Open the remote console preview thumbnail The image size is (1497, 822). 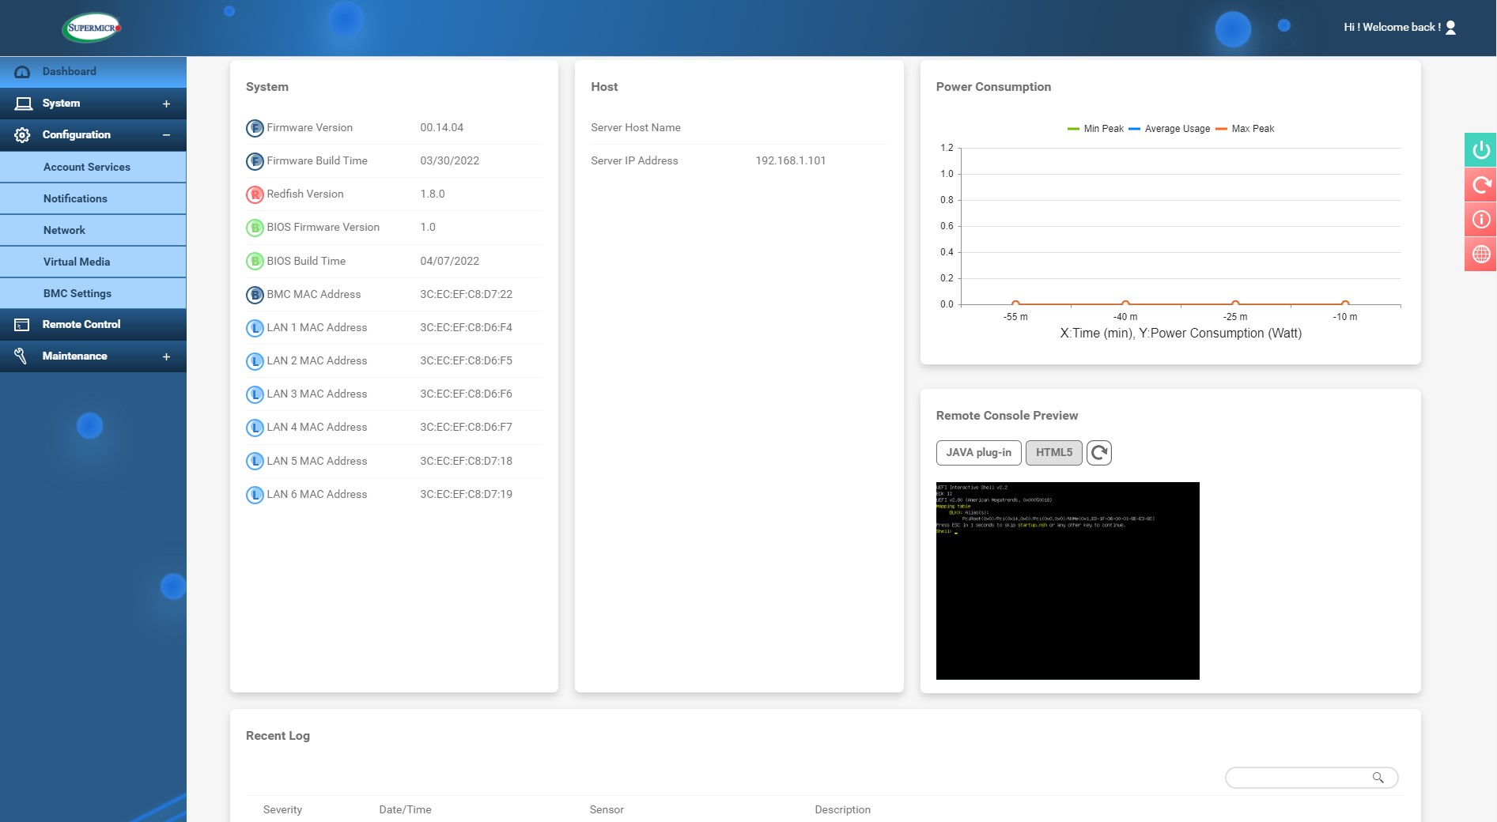click(x=1067, y=581)
